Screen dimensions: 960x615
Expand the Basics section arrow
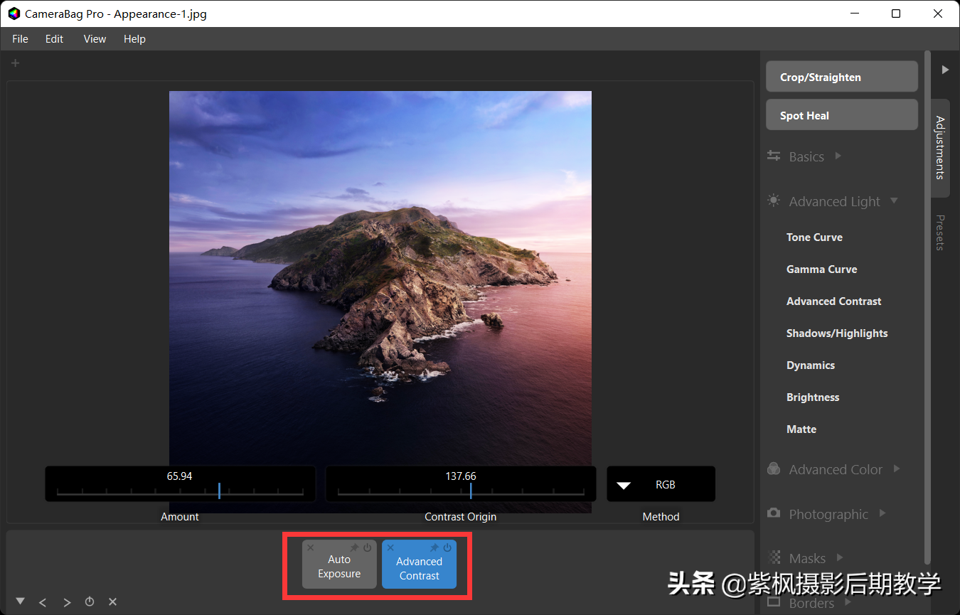tap(838, 156)
